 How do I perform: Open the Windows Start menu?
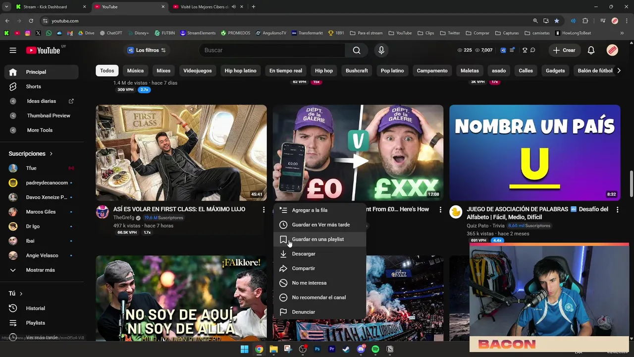[244, 349]
